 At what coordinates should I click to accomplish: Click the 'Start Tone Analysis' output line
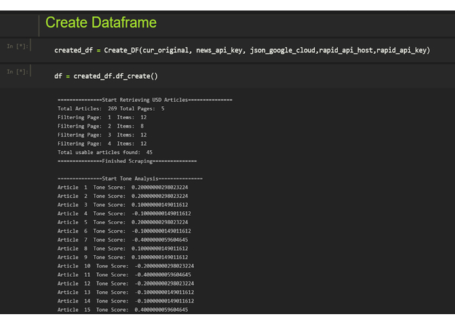(x=130, y=178)
